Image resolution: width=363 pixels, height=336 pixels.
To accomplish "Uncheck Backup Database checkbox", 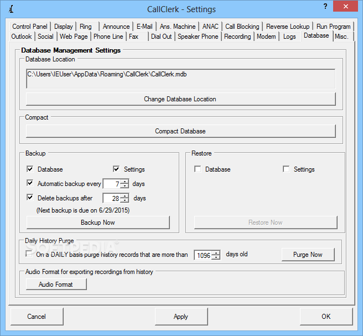I will (x=30, y=169).
